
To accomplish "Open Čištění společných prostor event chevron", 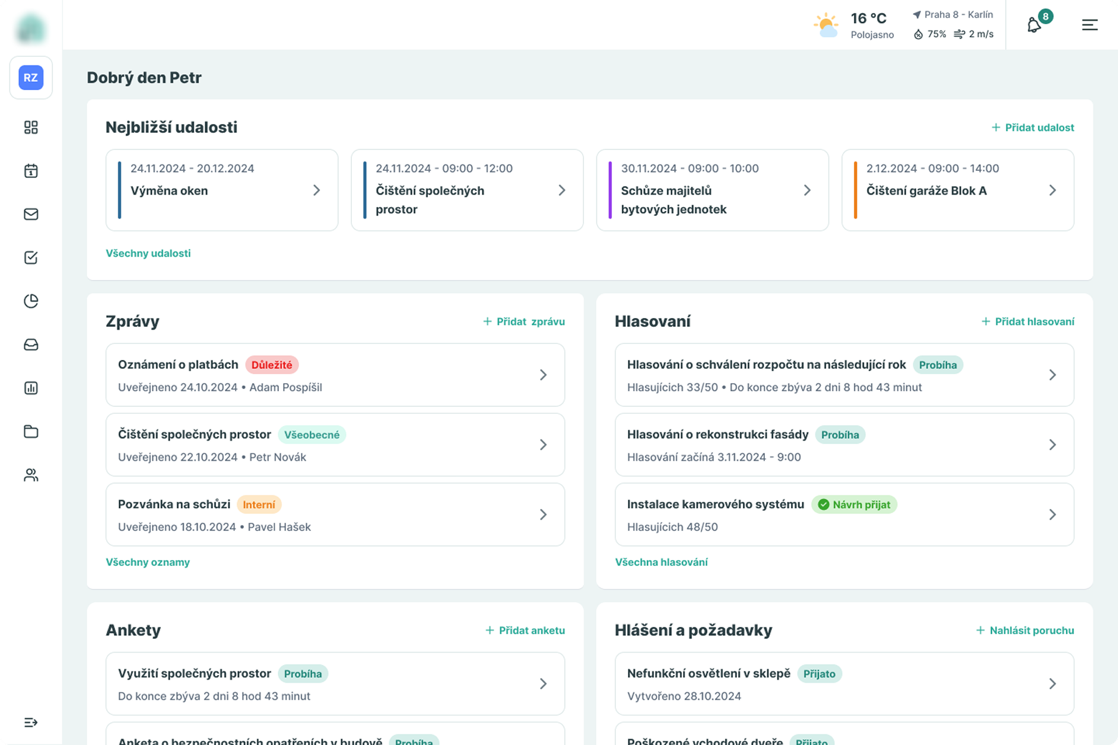I will 562,190.
